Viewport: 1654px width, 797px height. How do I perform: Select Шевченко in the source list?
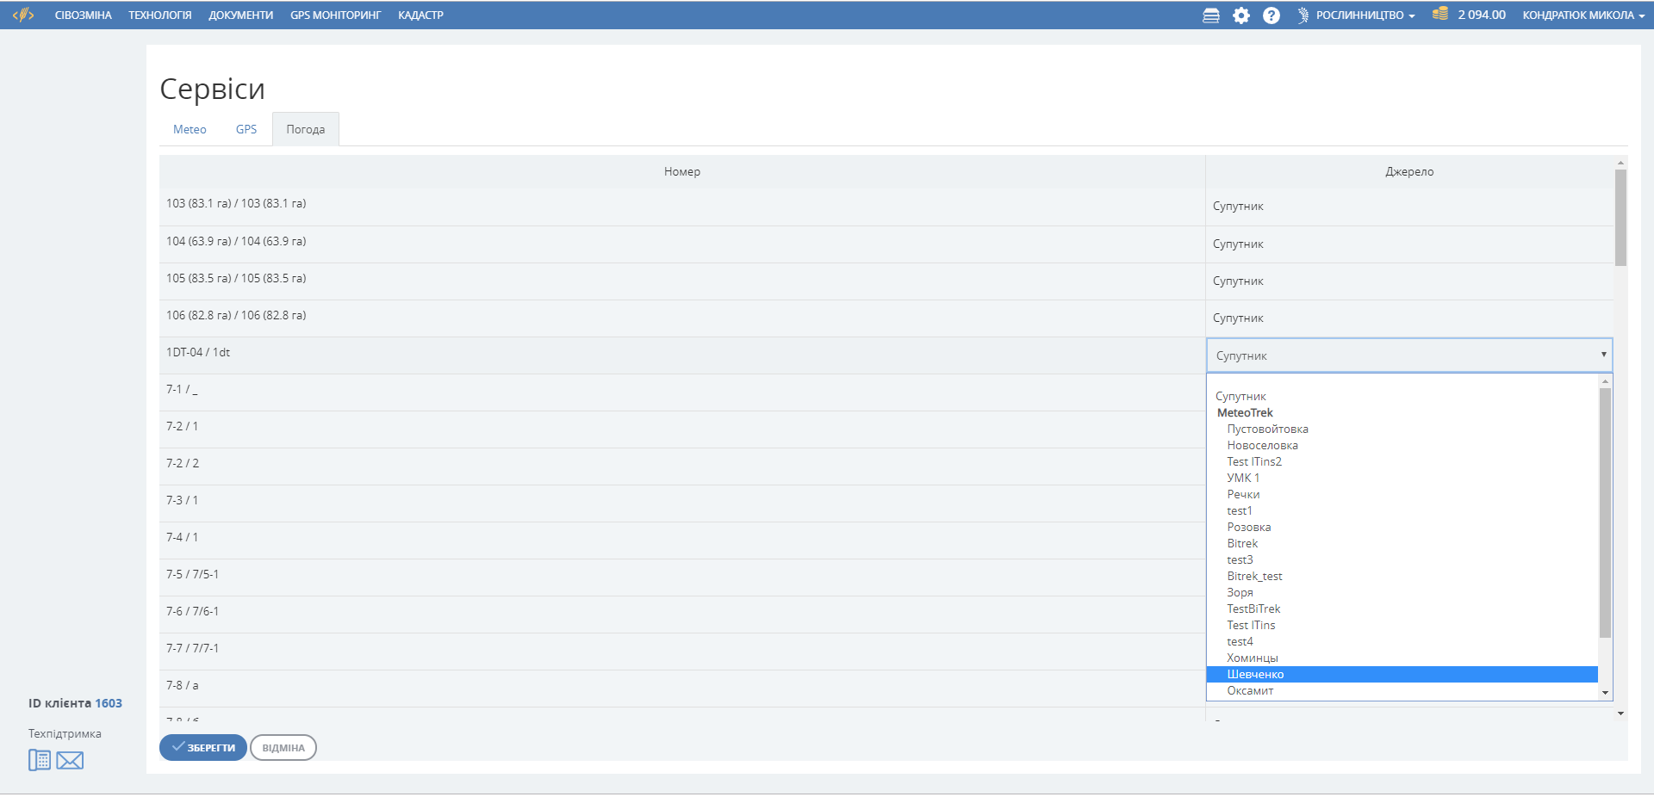click(1255, 675)
